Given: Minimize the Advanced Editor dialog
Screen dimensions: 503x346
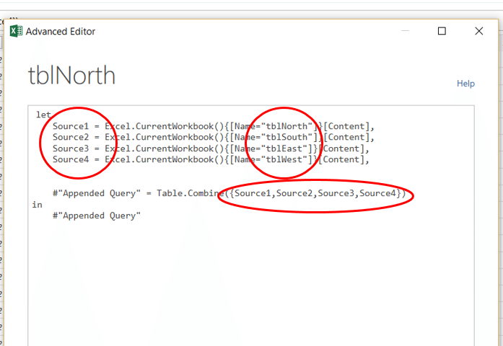Looking at the screenshot, I should [x=405, y=31].
